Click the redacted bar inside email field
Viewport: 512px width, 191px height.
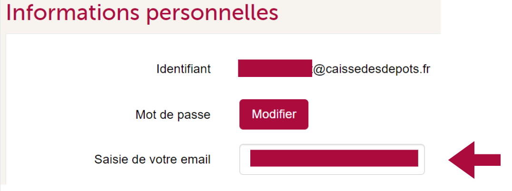coord(334,158)
